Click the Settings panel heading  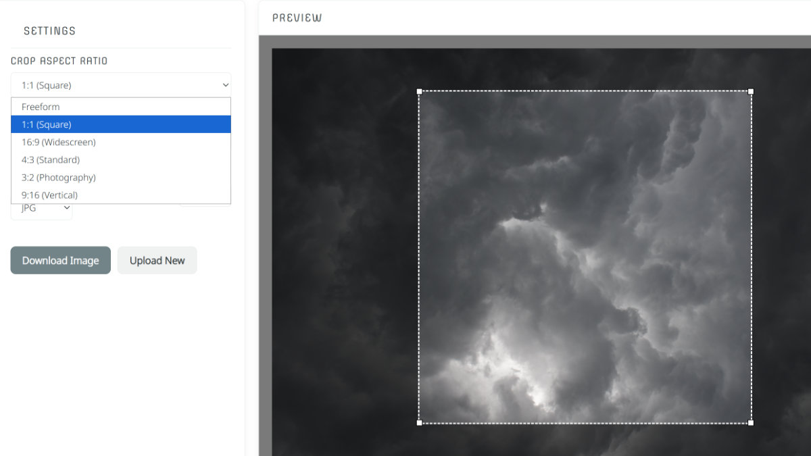(x=49, y=31)
